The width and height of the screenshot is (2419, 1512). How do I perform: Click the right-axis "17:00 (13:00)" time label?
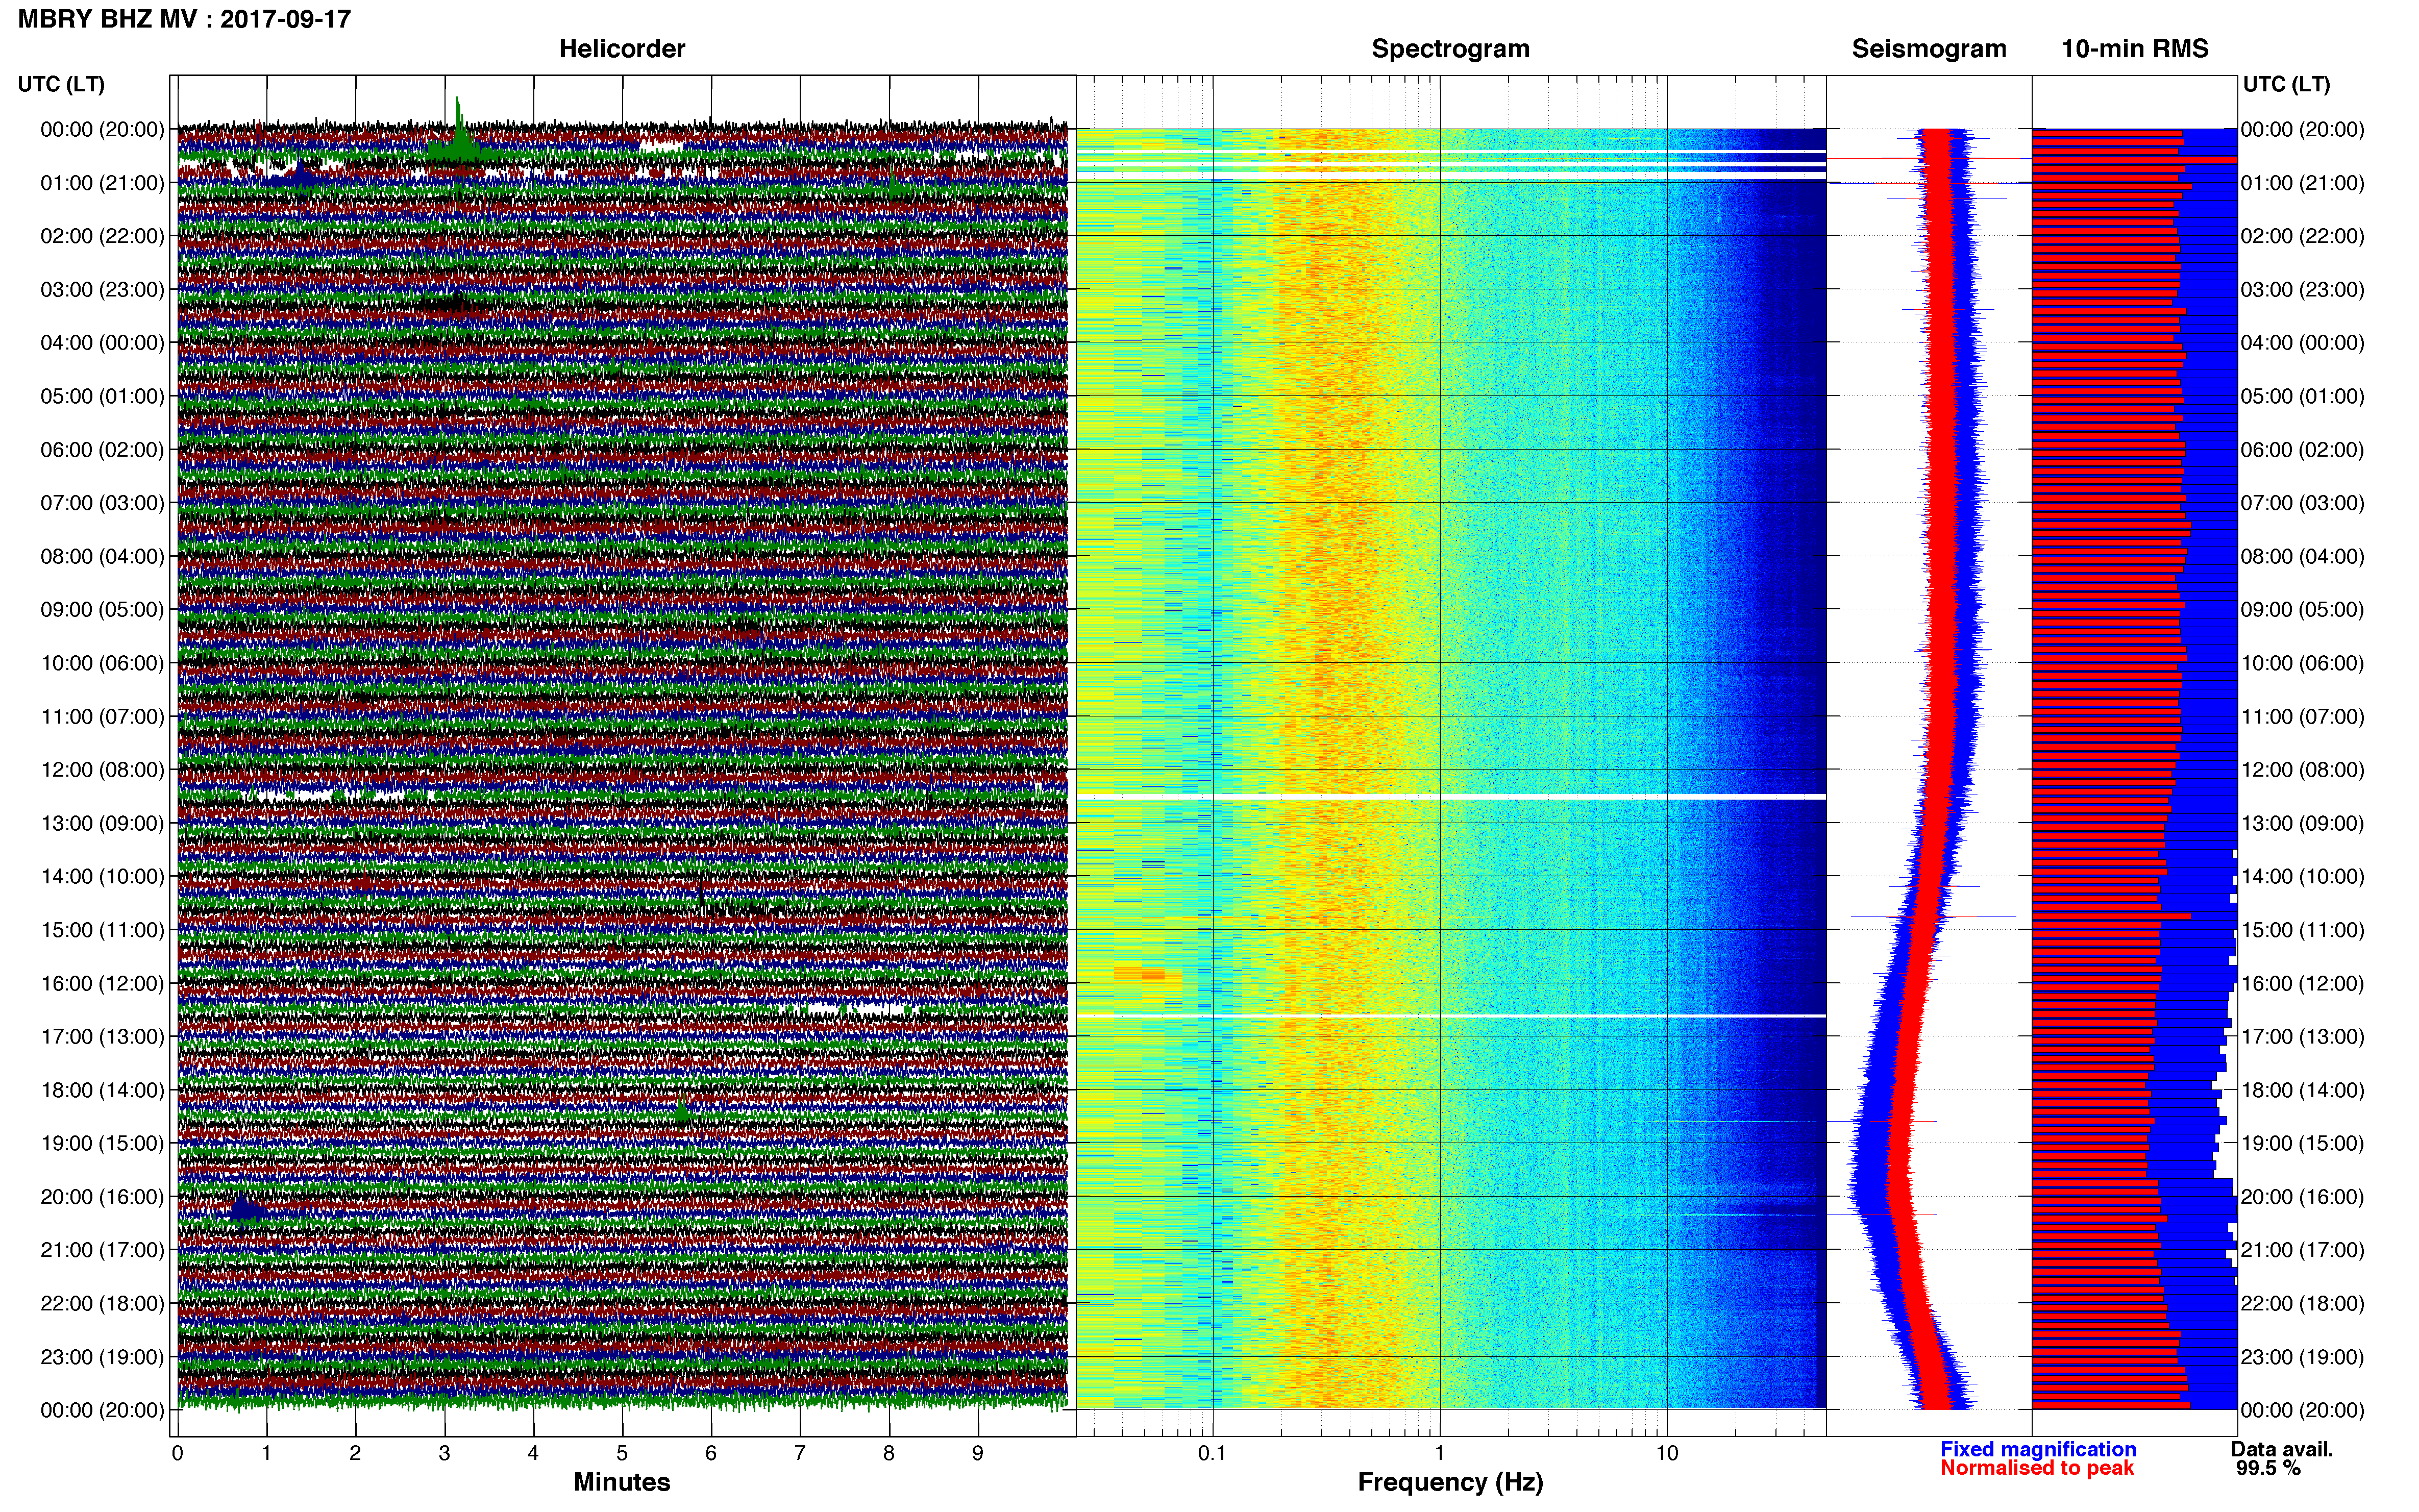(2302, 1037)
